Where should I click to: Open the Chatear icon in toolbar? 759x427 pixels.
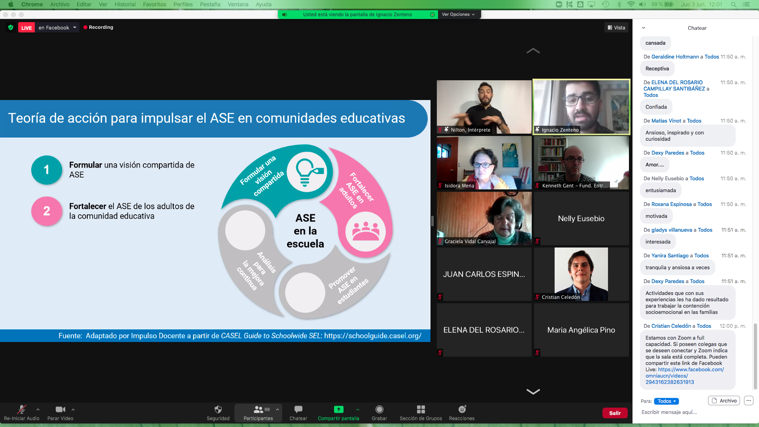pos(298,410)
